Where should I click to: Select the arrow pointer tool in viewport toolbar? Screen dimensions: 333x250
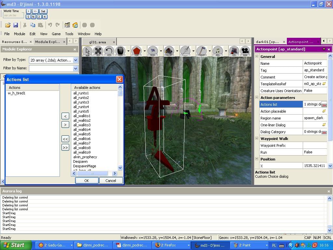coord(87,51)
